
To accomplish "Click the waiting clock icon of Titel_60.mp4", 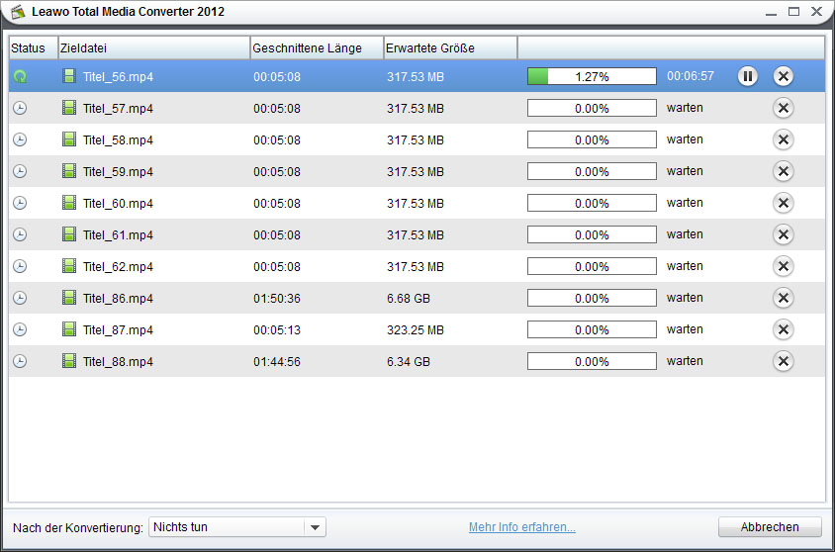I will click(x=20, y=204).
